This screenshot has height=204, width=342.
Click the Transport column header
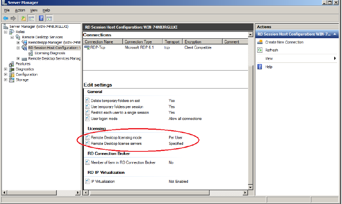click(x=173, y=42)
